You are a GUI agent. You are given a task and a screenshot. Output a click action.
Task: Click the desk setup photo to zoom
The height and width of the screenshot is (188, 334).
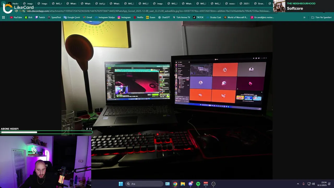pos(167,101)
